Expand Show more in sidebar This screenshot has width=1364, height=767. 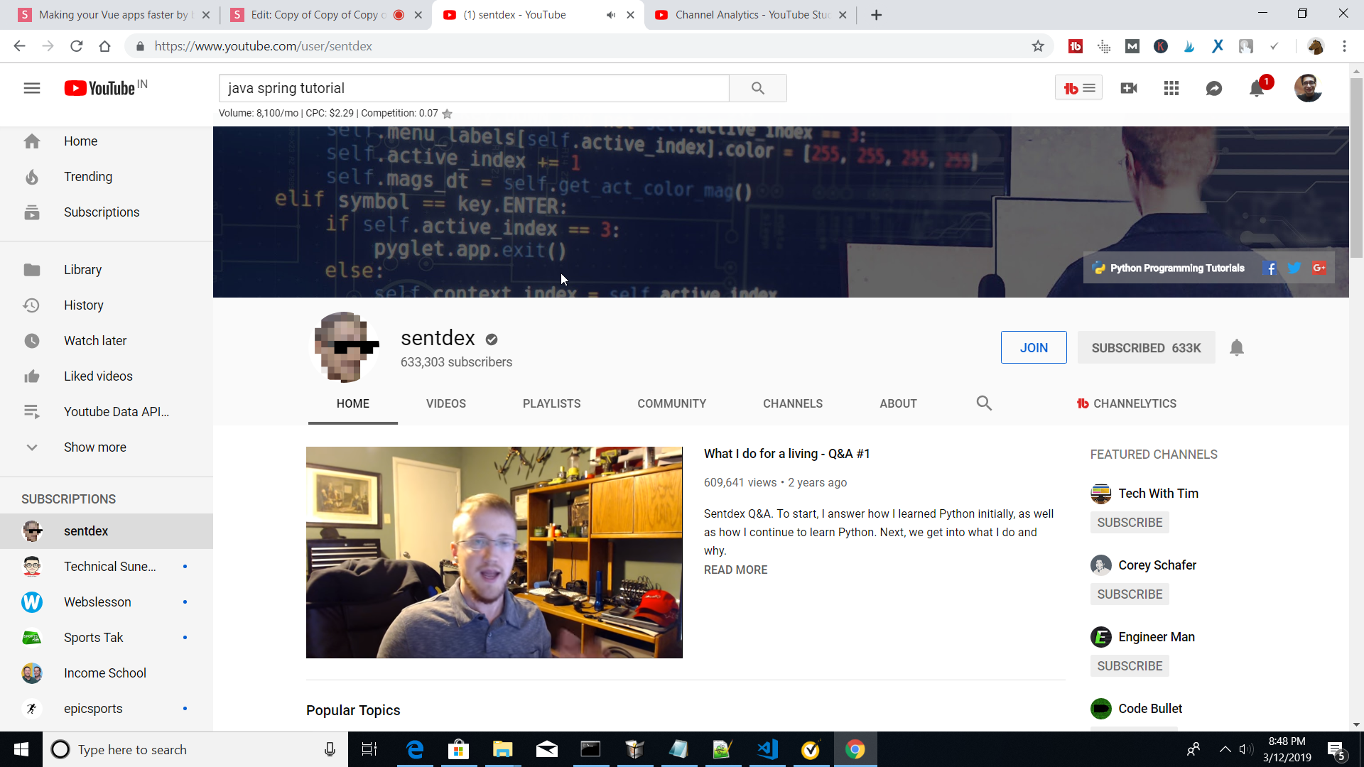(x=94, y=447)
